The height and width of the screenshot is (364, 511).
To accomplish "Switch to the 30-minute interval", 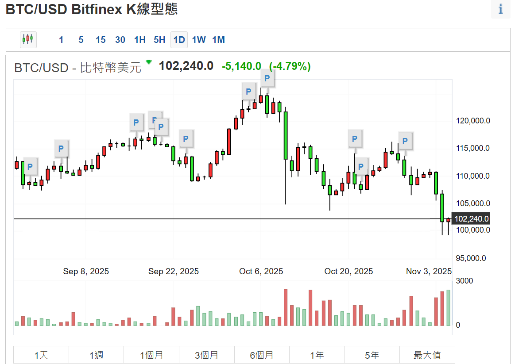I will pyautogui.click(x=120, y=39).
